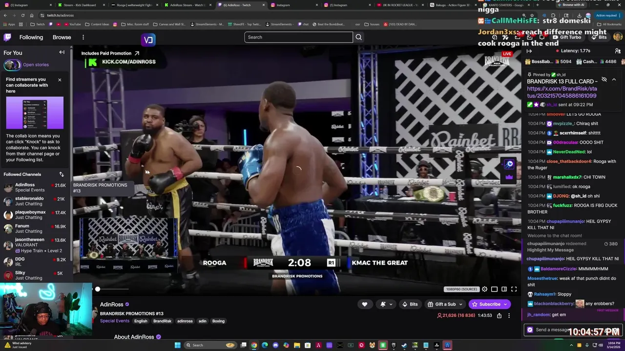The image size is (625, 351).
Task: Open the pinned BrandRisk x.com link
Action: (562, 92)
